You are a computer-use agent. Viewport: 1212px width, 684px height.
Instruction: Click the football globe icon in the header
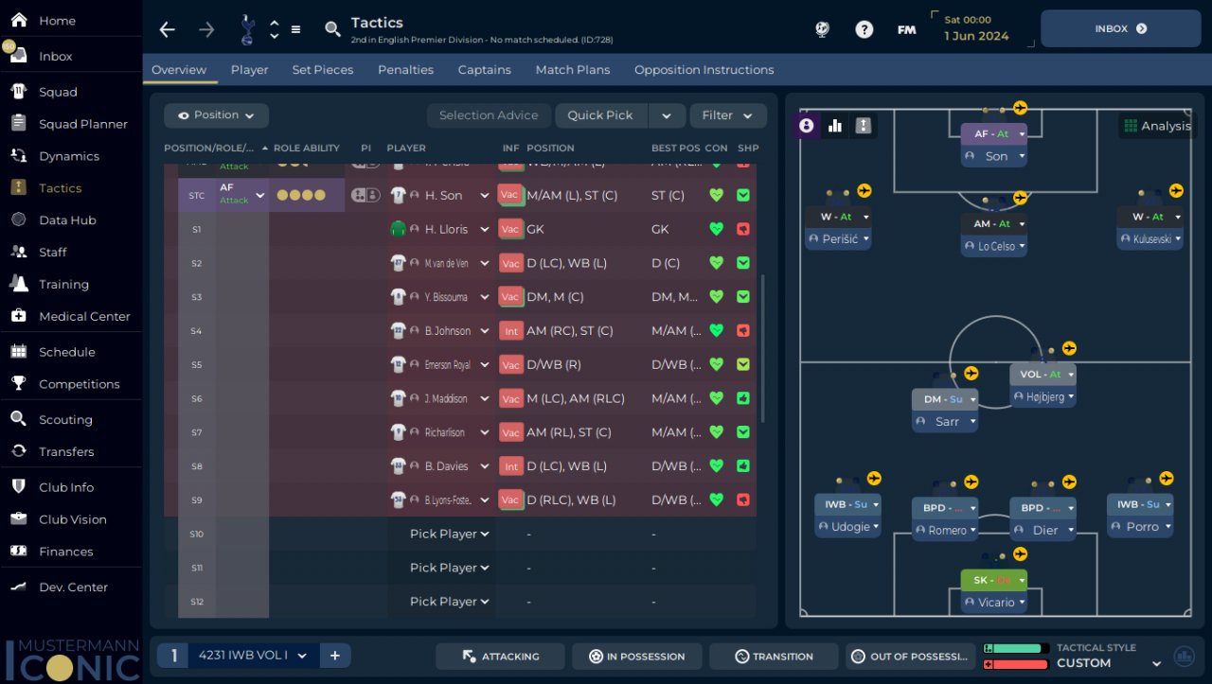822,29
